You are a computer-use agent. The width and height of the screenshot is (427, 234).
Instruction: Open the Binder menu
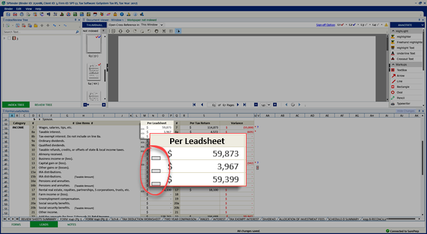point(8,9)
